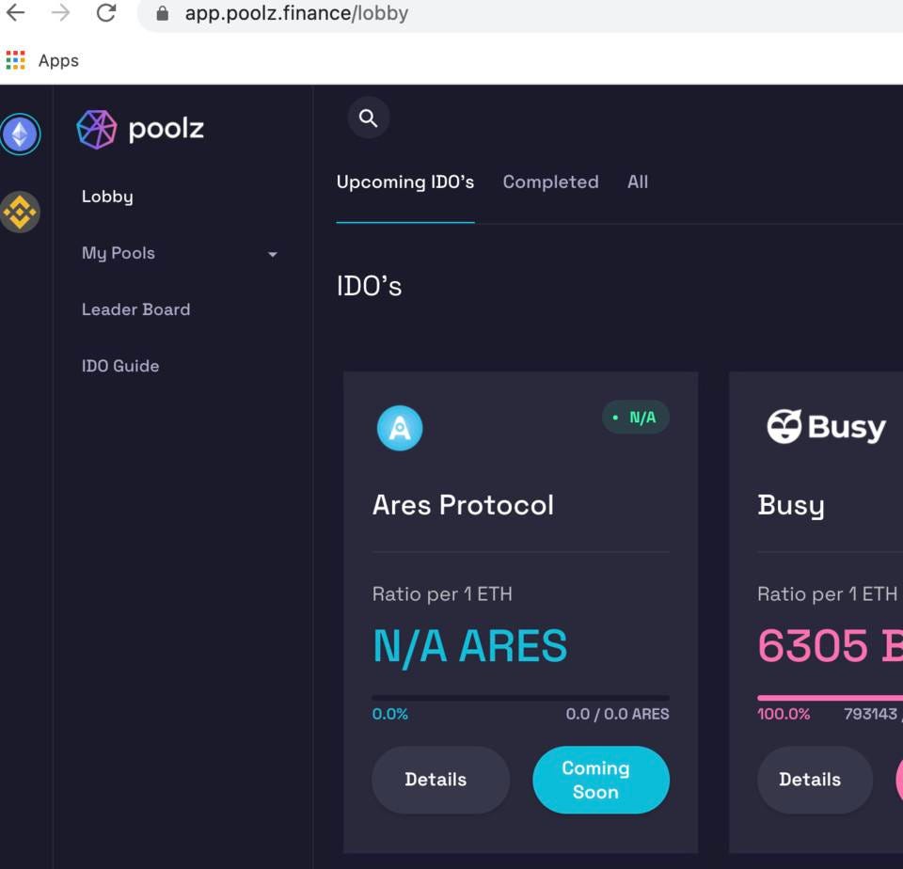This screenshot has width=903, height=869.
Task: Click the Busy project logo
Action: click(827, 427)
